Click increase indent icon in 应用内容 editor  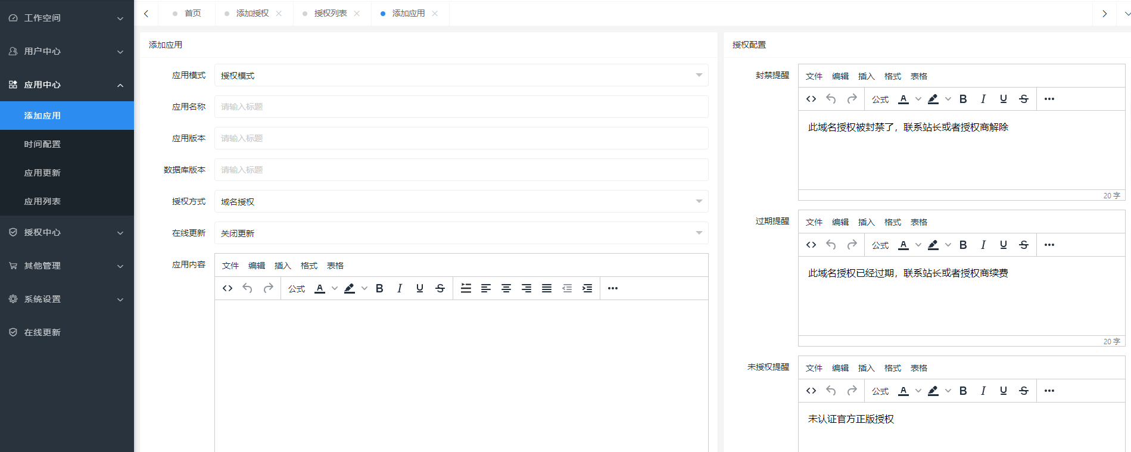[587, 288]
